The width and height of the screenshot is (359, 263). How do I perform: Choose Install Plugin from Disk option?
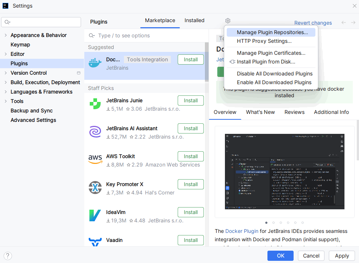click(x=266, y=62)
